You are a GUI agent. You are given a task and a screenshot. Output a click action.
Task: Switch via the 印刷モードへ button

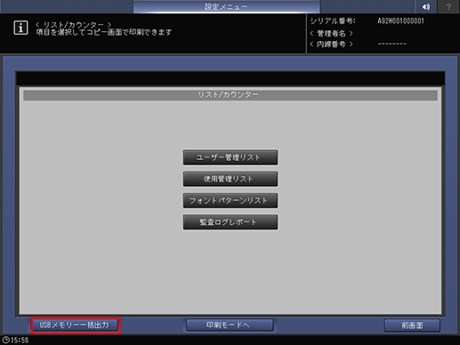(x=230, y=325)
